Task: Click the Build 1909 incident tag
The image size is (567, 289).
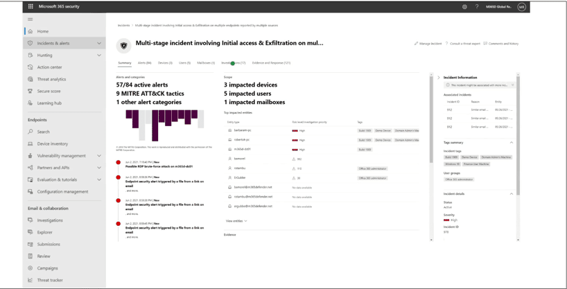Action: pos(451,158)
